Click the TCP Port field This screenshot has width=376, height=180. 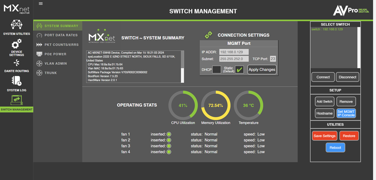point(273,59)
